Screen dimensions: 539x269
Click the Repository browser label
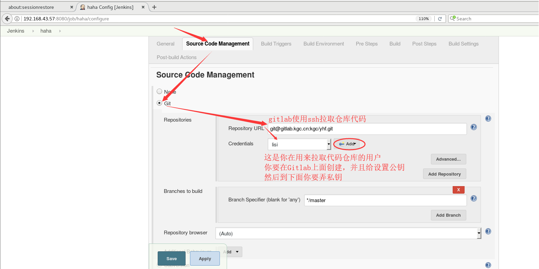(x=186, y=233)
